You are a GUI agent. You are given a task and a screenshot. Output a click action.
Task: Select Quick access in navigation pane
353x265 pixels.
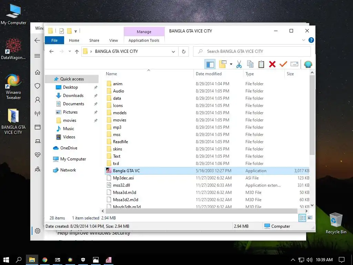pos(72,79)
